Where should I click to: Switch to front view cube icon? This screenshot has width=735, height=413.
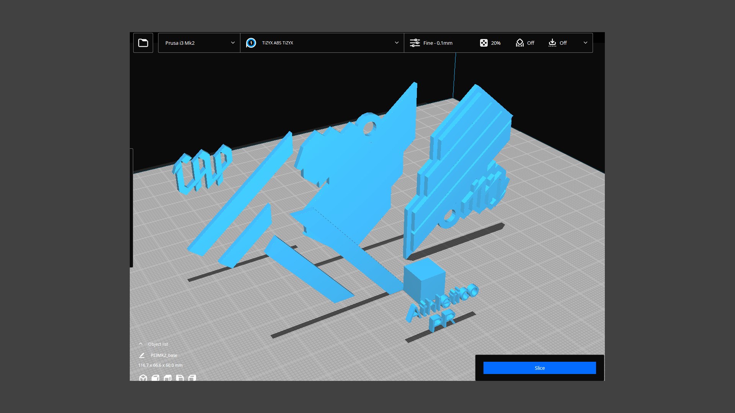(155, 378)
